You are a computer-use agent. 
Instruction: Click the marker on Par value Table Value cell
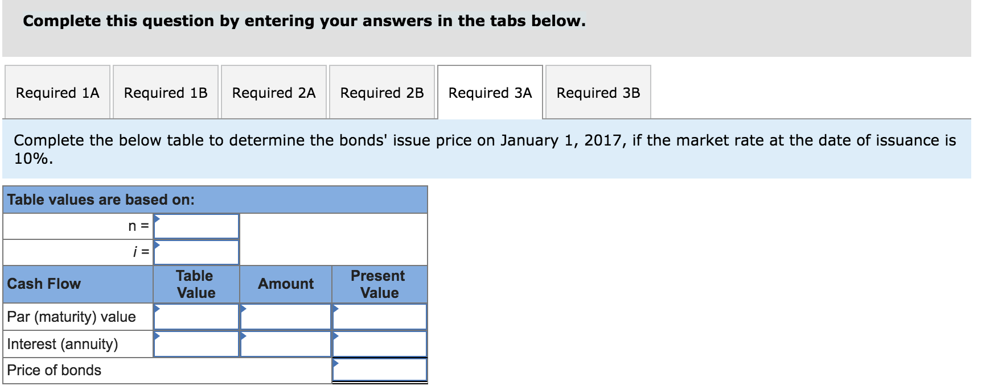tap(157, 309)
